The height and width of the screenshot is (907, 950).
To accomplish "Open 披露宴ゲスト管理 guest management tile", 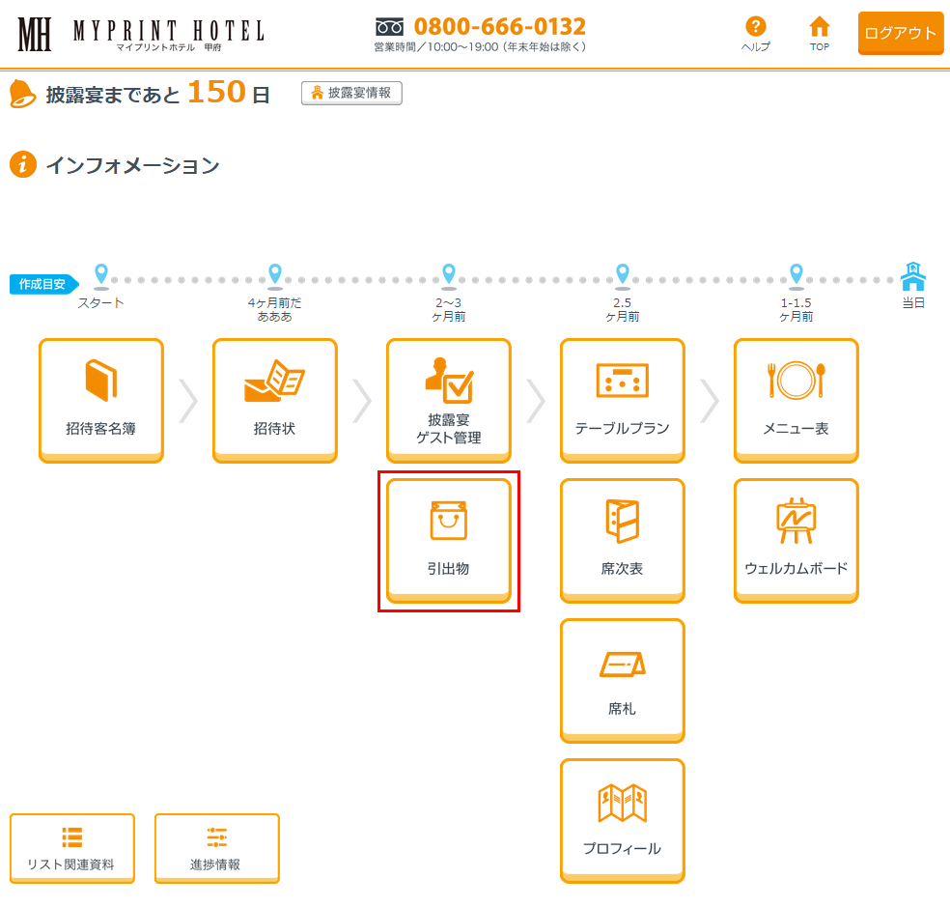I will [449, 400].
